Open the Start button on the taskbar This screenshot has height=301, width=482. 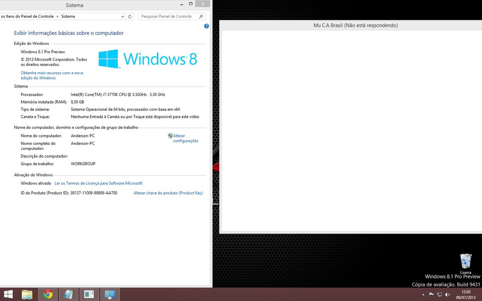(x=8, y=294)
